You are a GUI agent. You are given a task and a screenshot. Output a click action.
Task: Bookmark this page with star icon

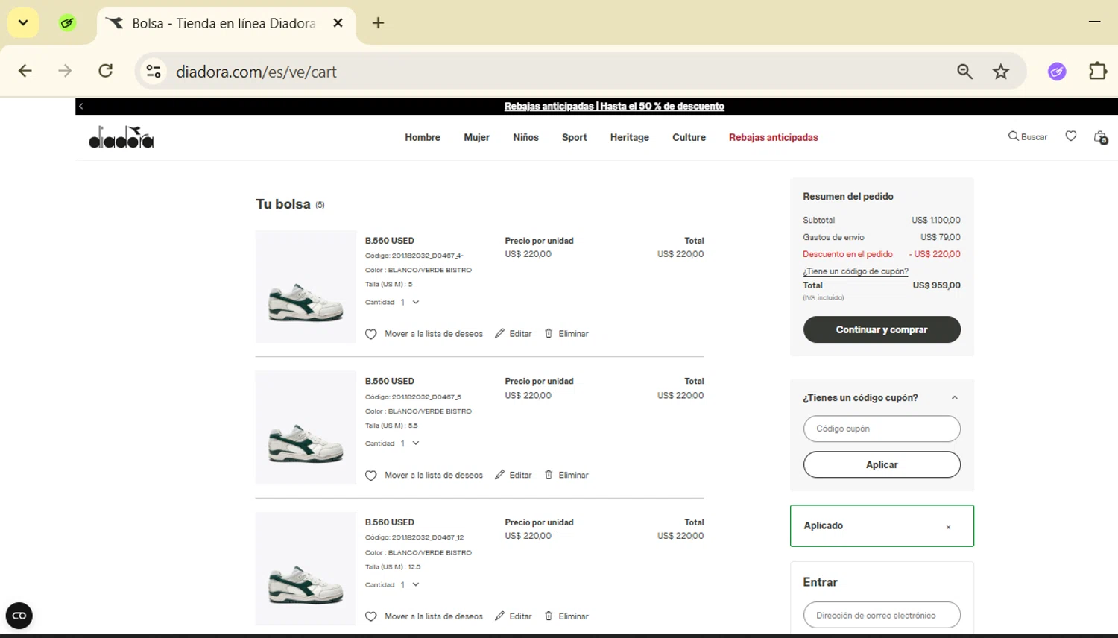click(x=1000, y=72)
